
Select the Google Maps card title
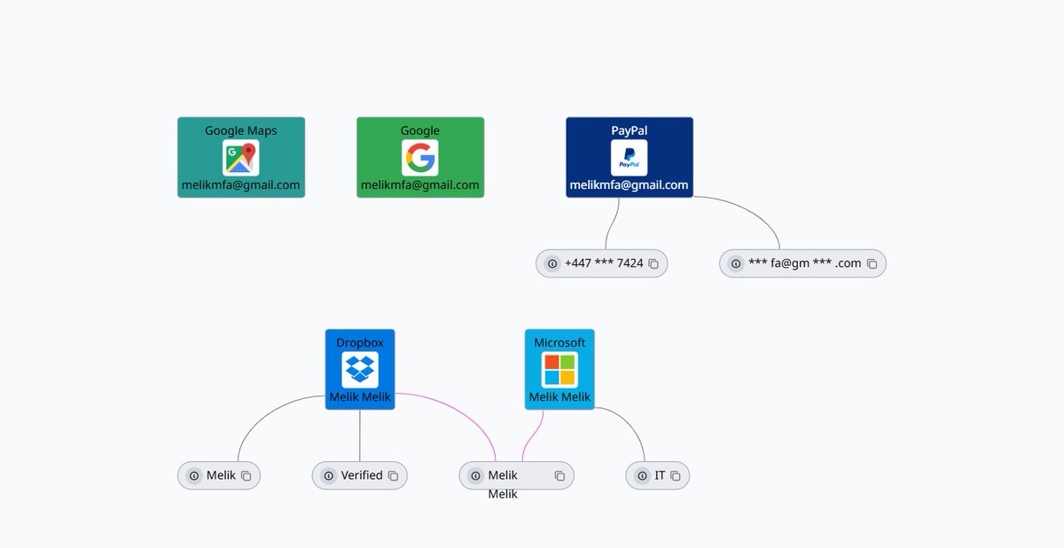click(241, 130)
